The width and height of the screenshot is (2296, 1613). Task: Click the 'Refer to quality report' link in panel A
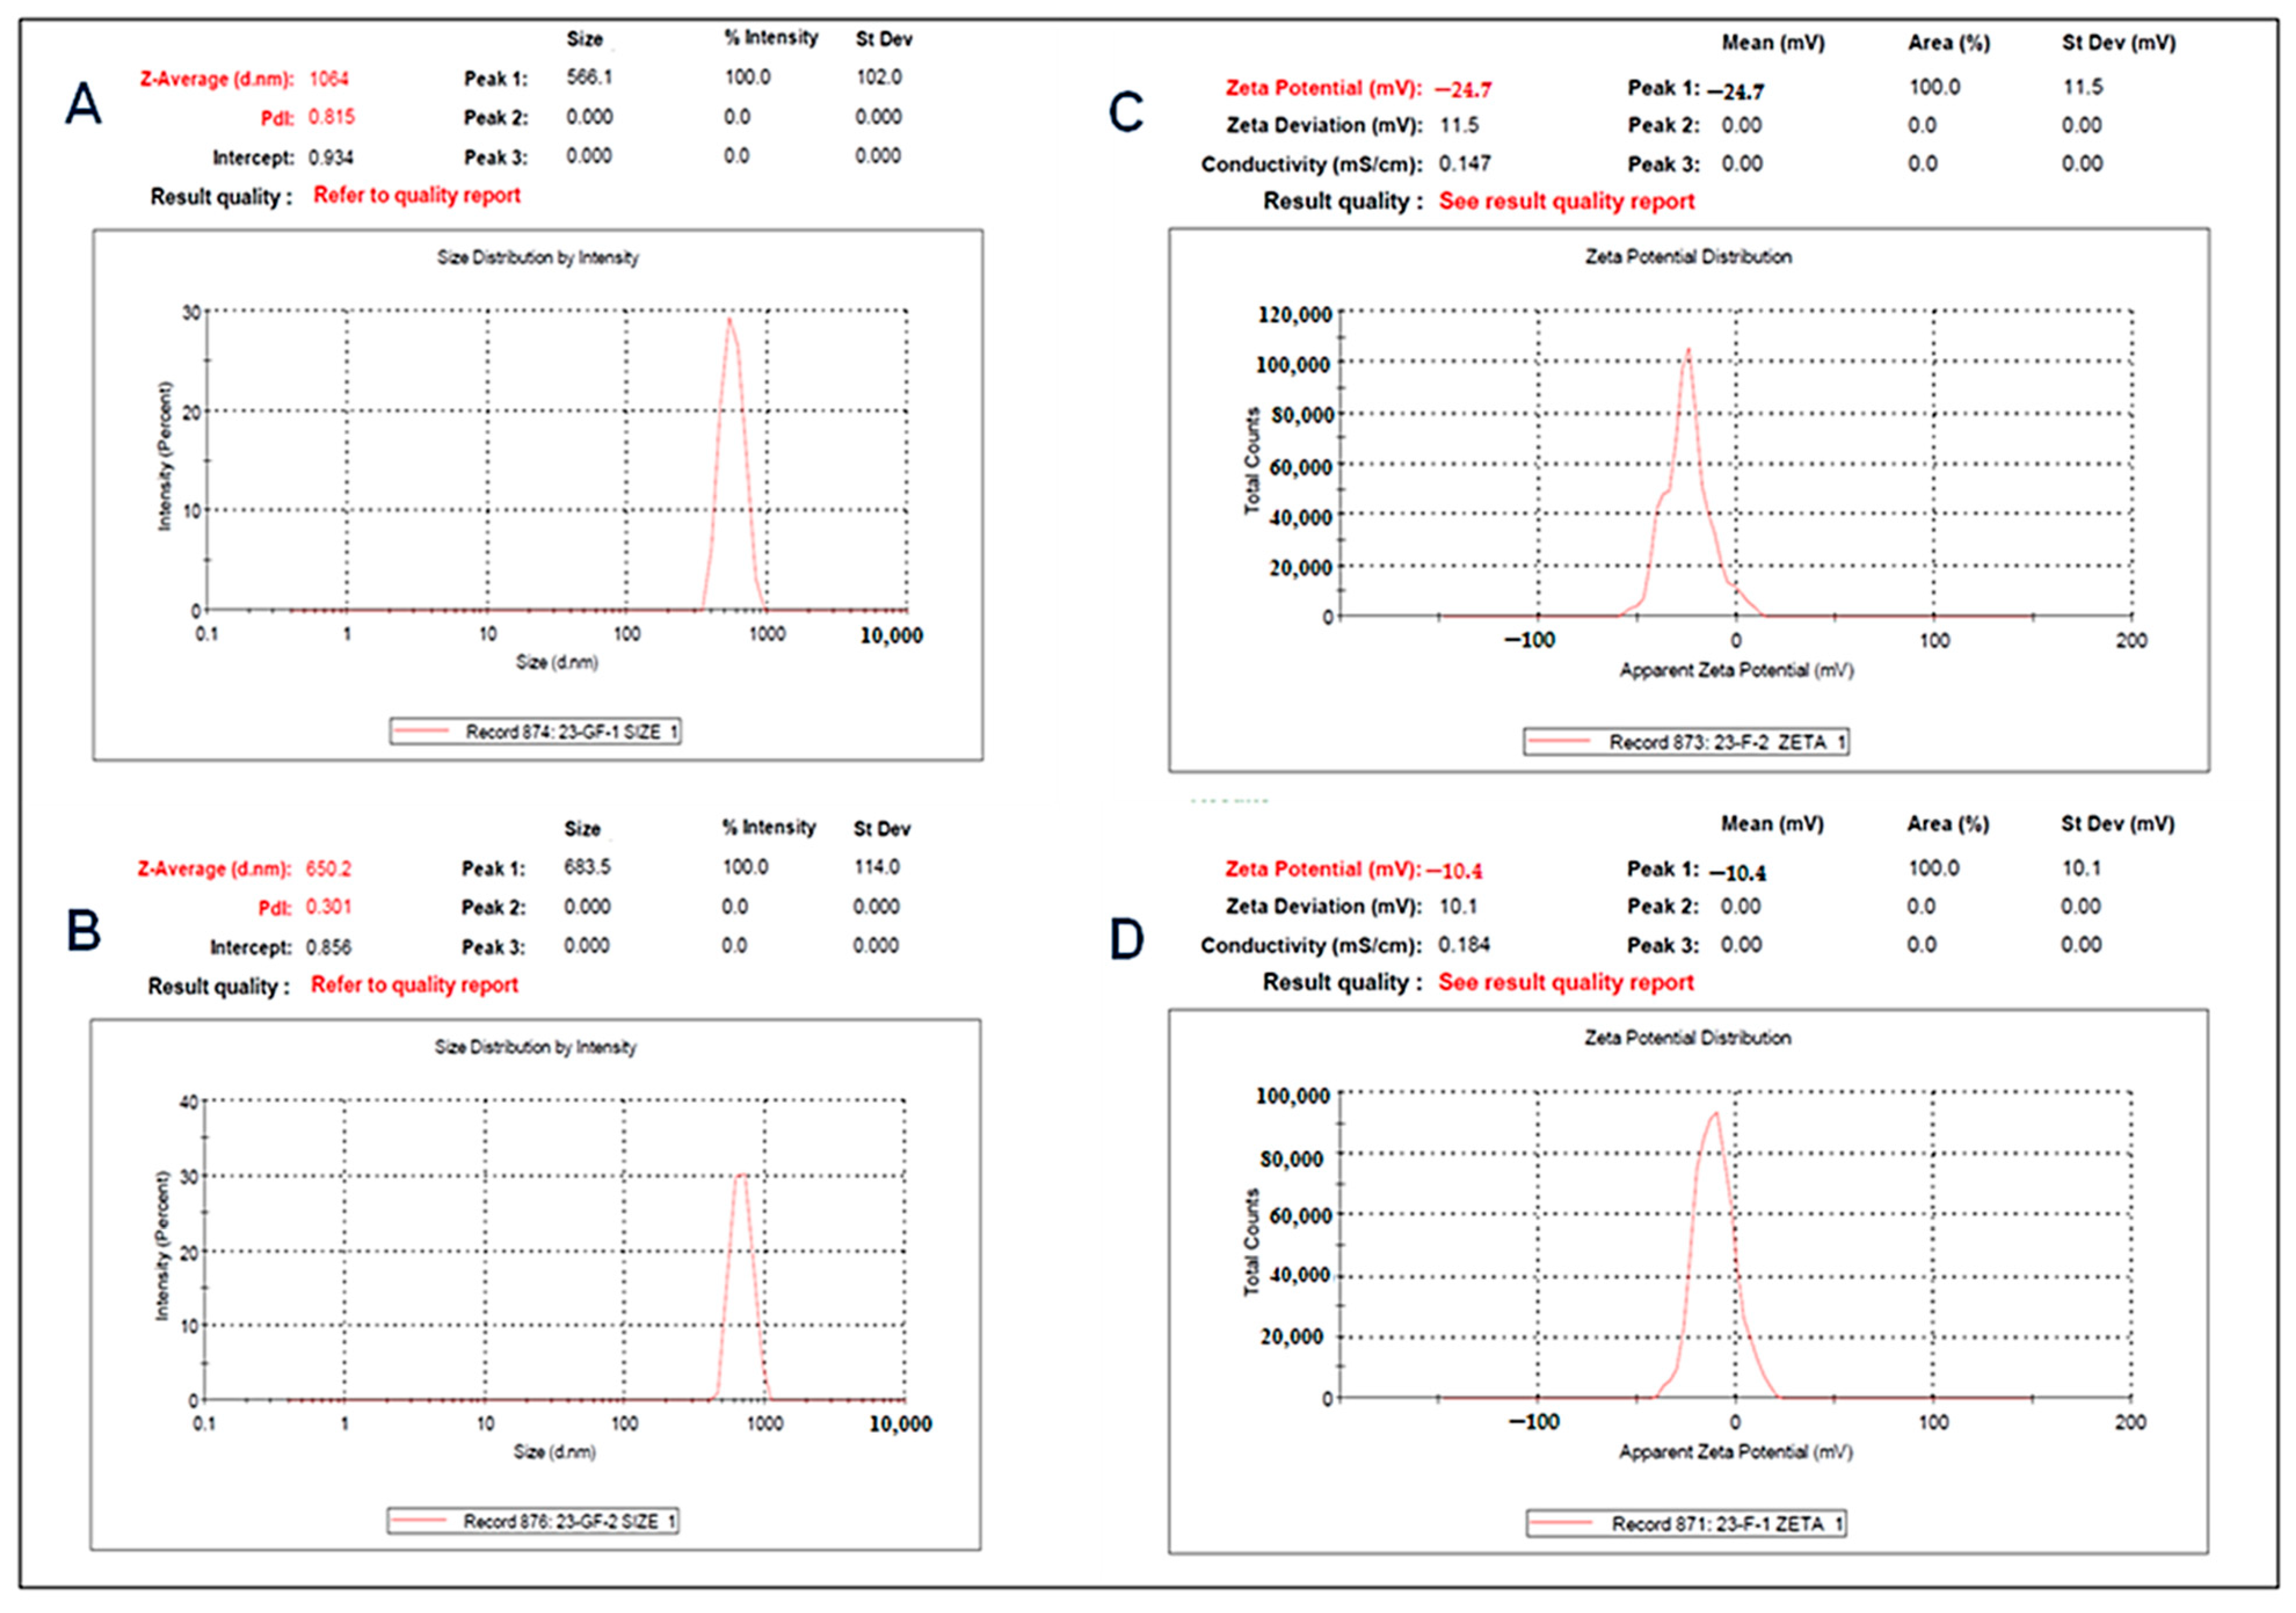click(417, 196)
